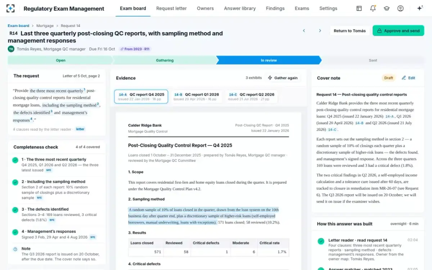Go to the next request arrow
Image resolution: width=432 pixels, height=270 pixels.
[x=320, y=31]
